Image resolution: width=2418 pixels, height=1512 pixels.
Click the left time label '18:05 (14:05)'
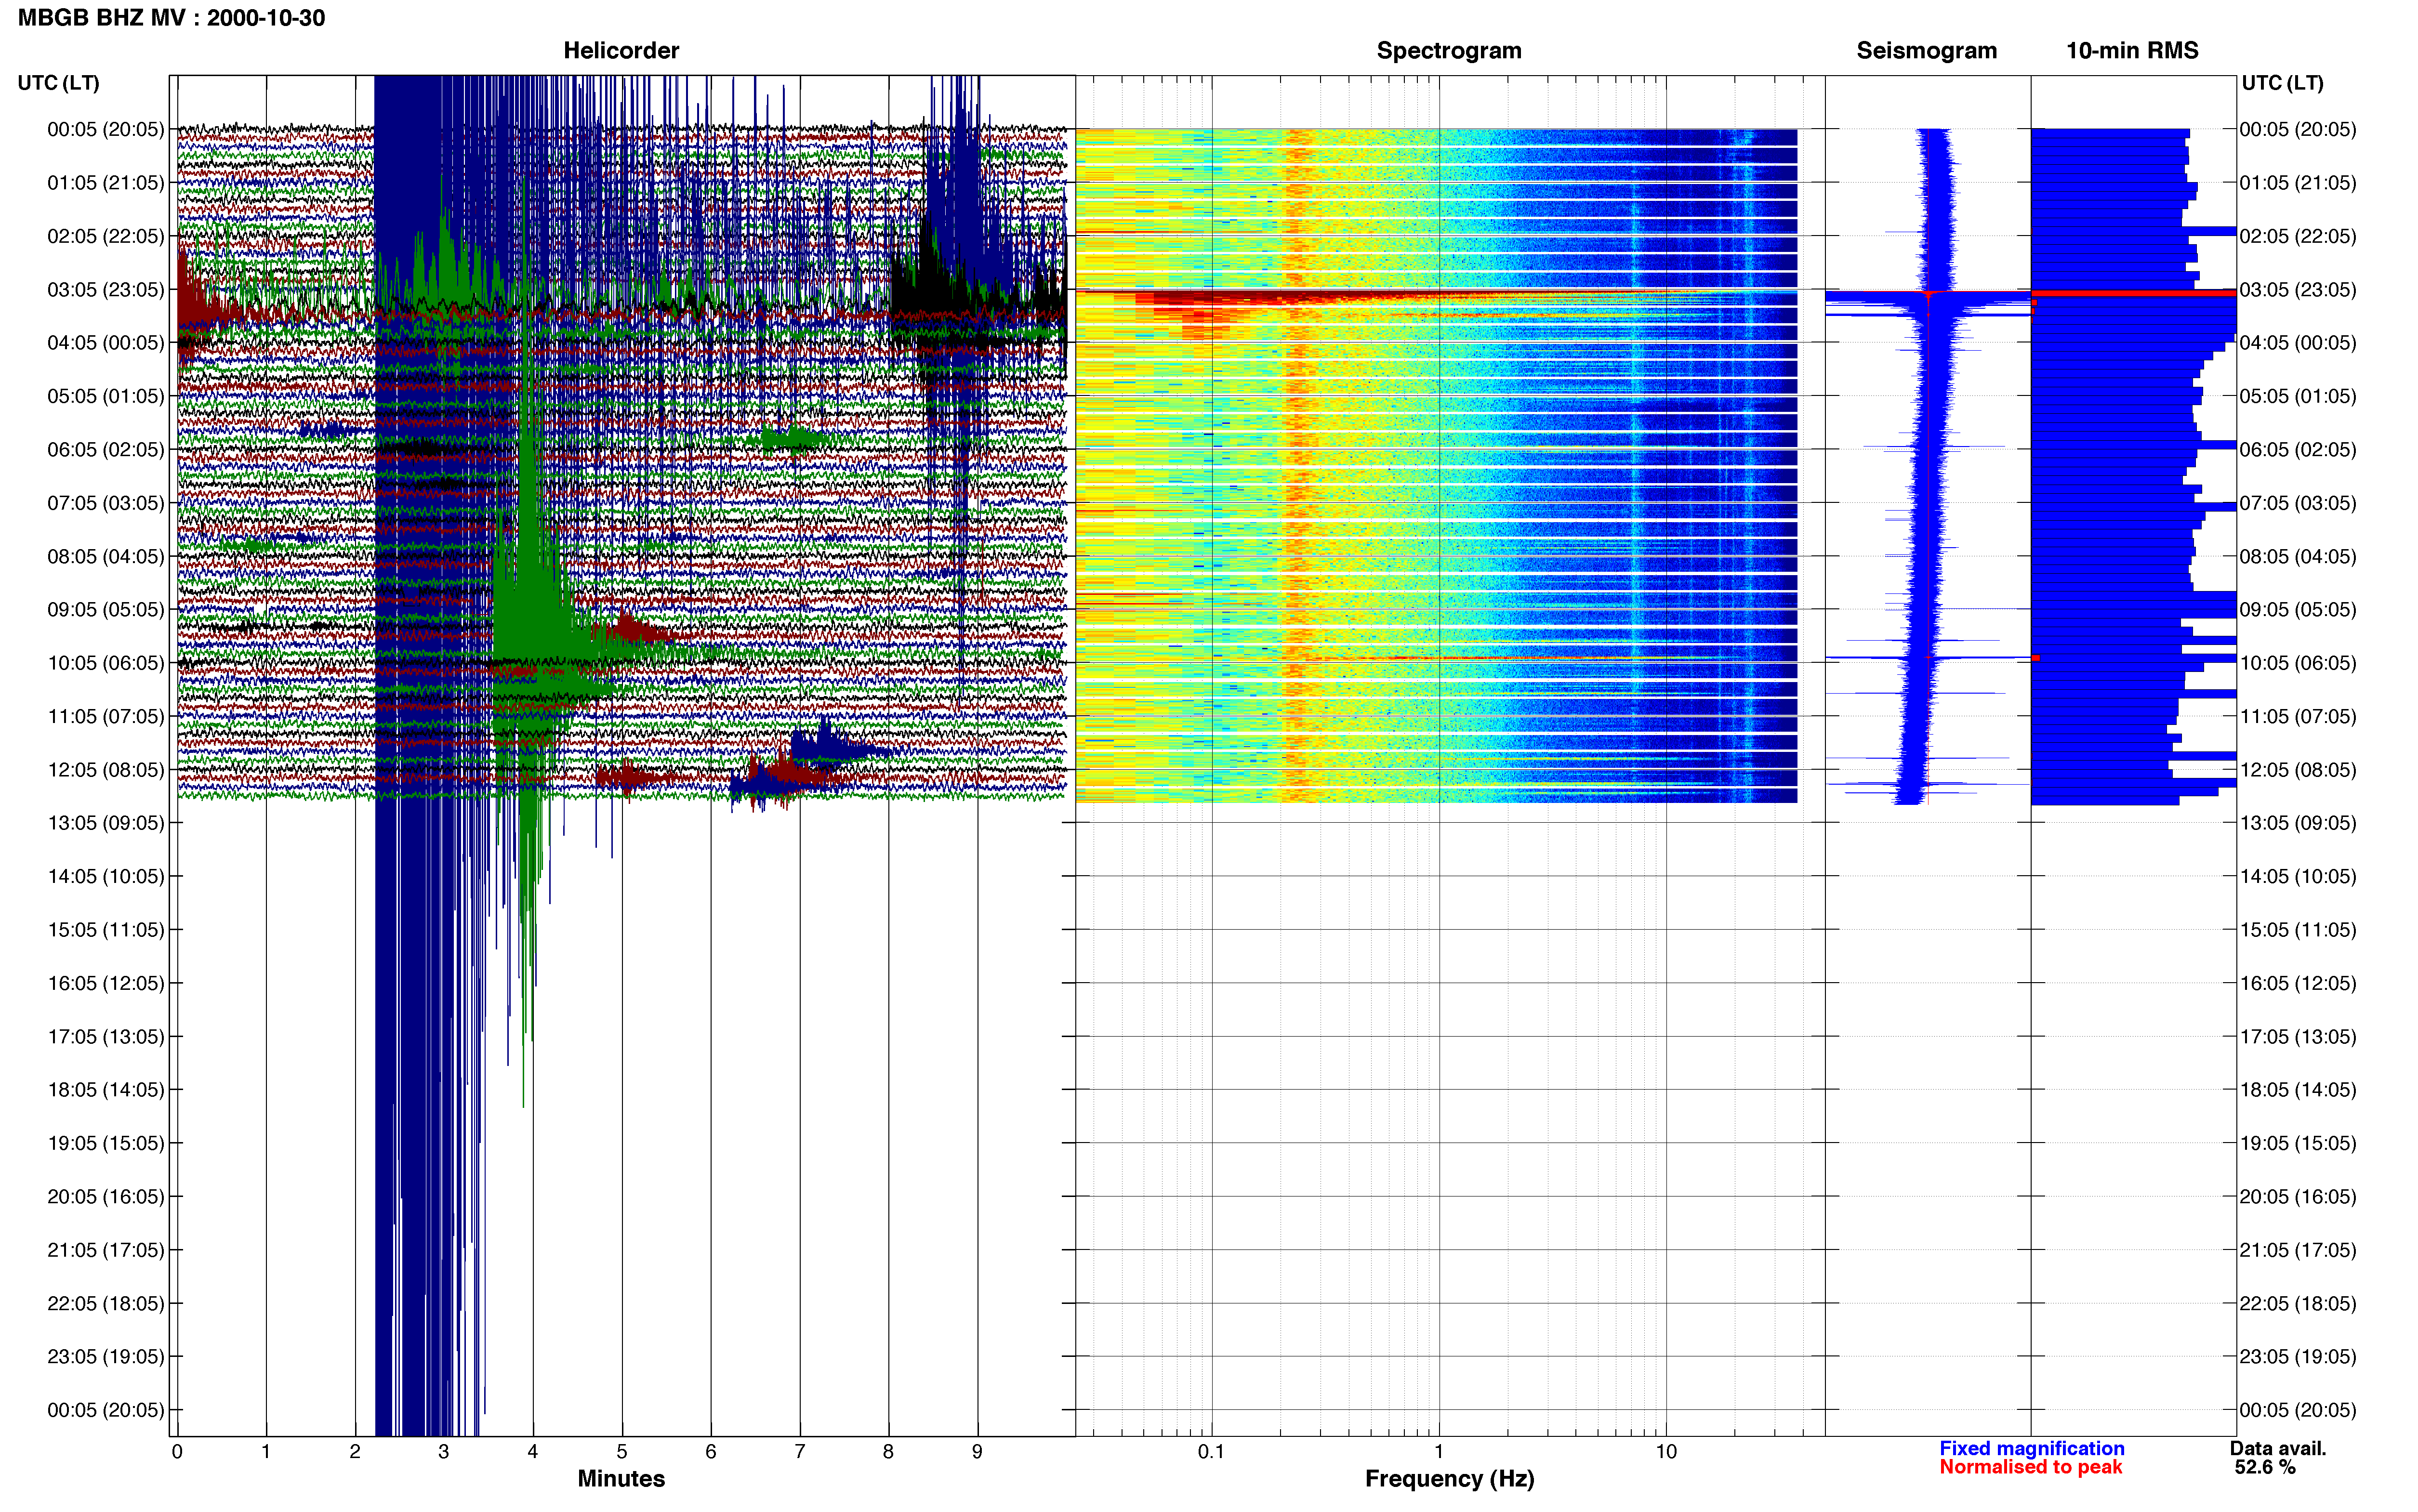[105, 1090]
